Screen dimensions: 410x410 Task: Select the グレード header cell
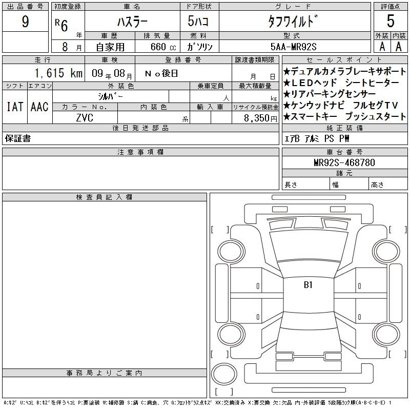click(x=295, y=7)
